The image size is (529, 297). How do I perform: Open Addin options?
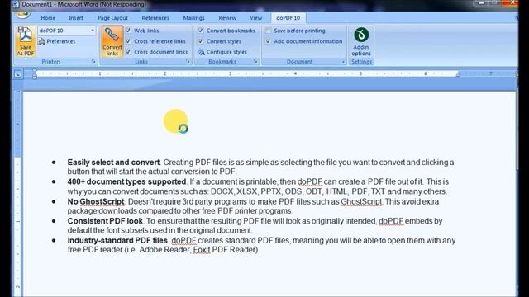pos(361,41)
